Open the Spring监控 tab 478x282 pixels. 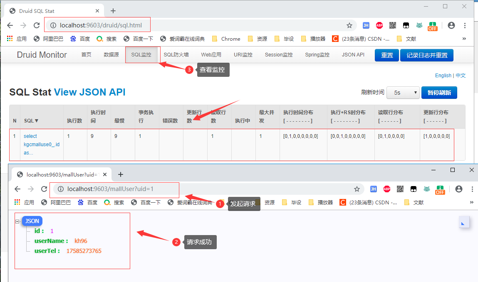317,55
